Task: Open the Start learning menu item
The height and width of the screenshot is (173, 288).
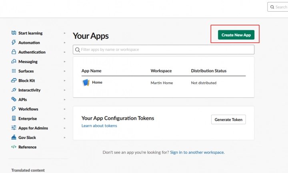Action: [x=30, y=33]
